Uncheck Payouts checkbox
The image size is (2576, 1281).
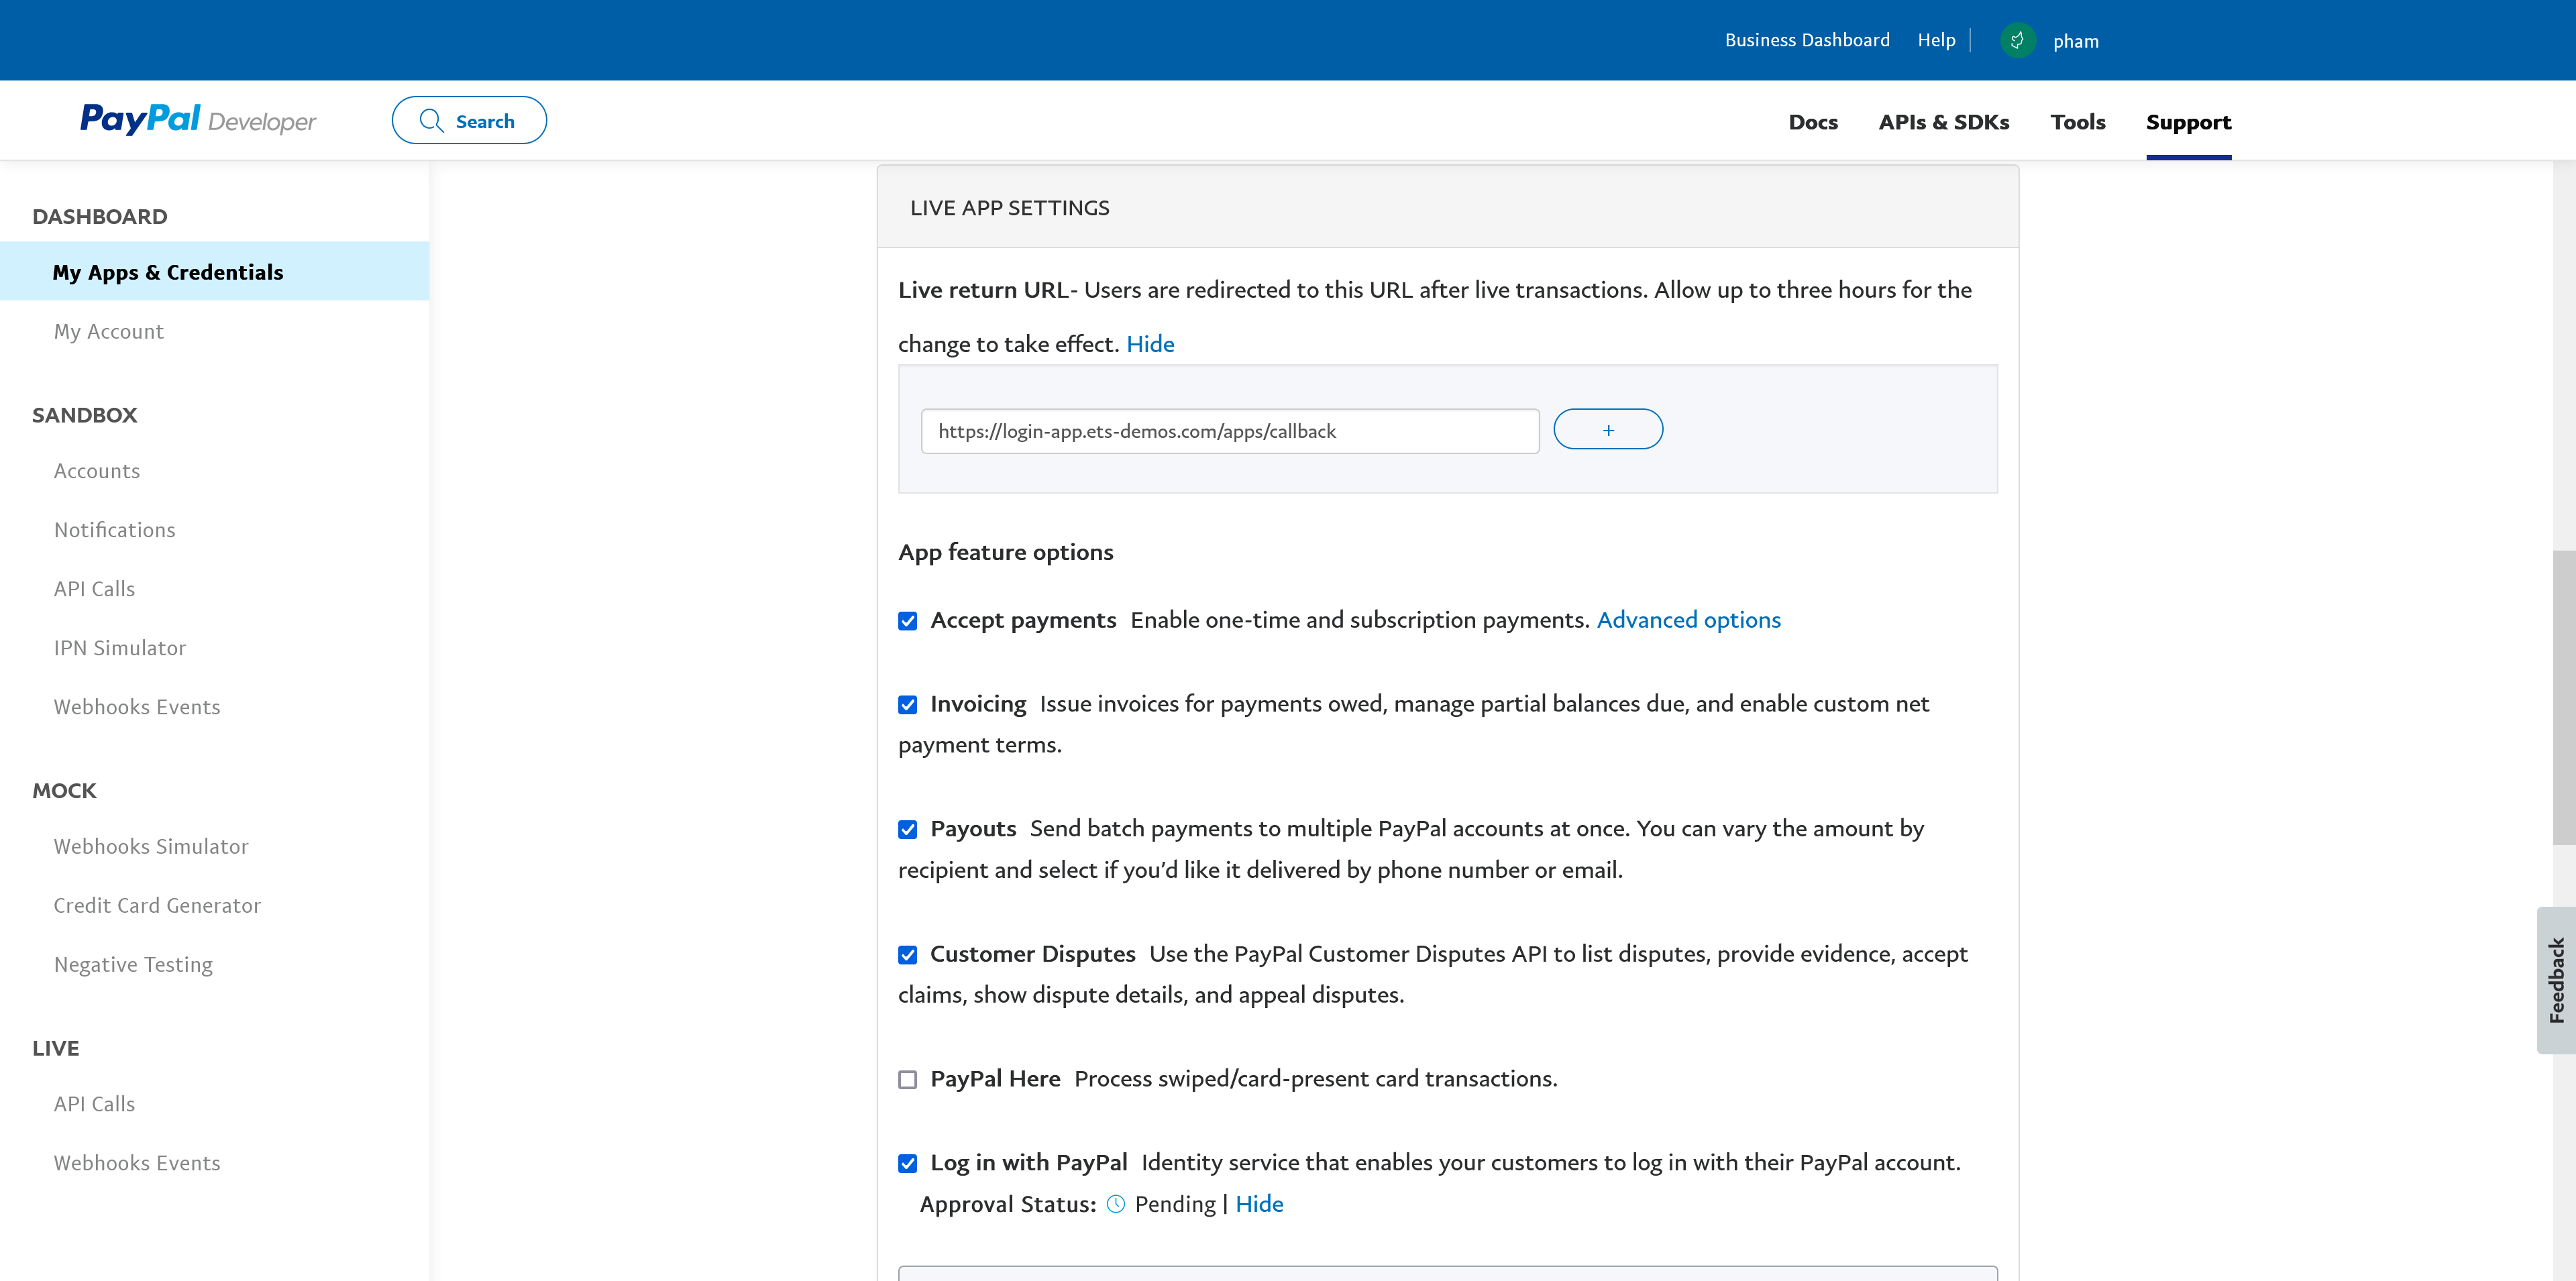pyautogui.click(x=907, y=830)
